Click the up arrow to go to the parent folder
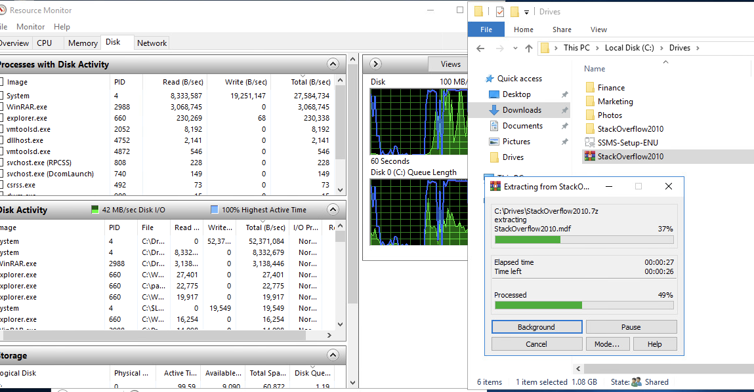The image size is (754, 392). point(529,48)
